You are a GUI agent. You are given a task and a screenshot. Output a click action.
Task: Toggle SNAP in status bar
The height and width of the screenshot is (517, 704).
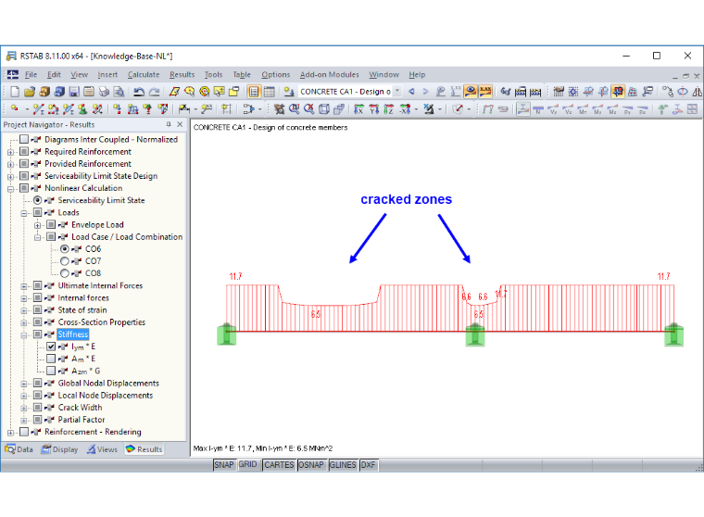pos(223,464)
